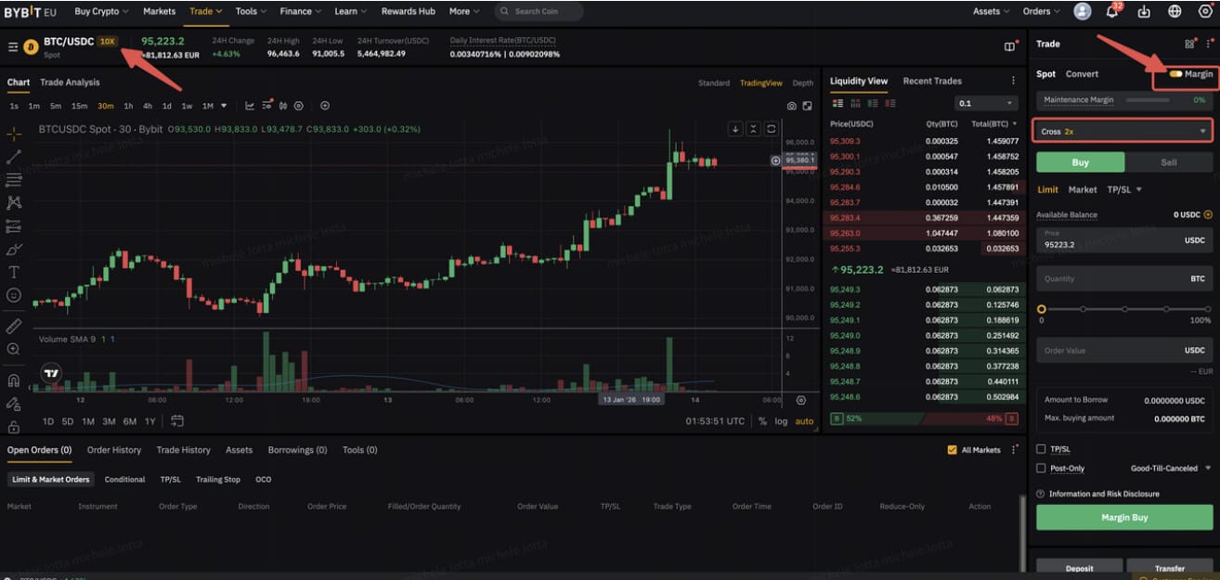Open the download app icon
The width and height of the screenshot is (1220, 580).
pos(1144,11)
